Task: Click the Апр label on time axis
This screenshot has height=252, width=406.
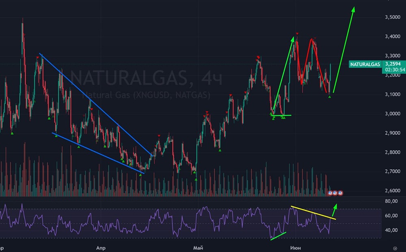Action: click(x=101, y=248)
